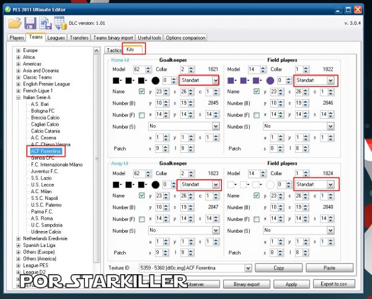Enable away goalkeeper Number (F) checkbox
Viewport: 372px width, 299px height.
point(141,219)
